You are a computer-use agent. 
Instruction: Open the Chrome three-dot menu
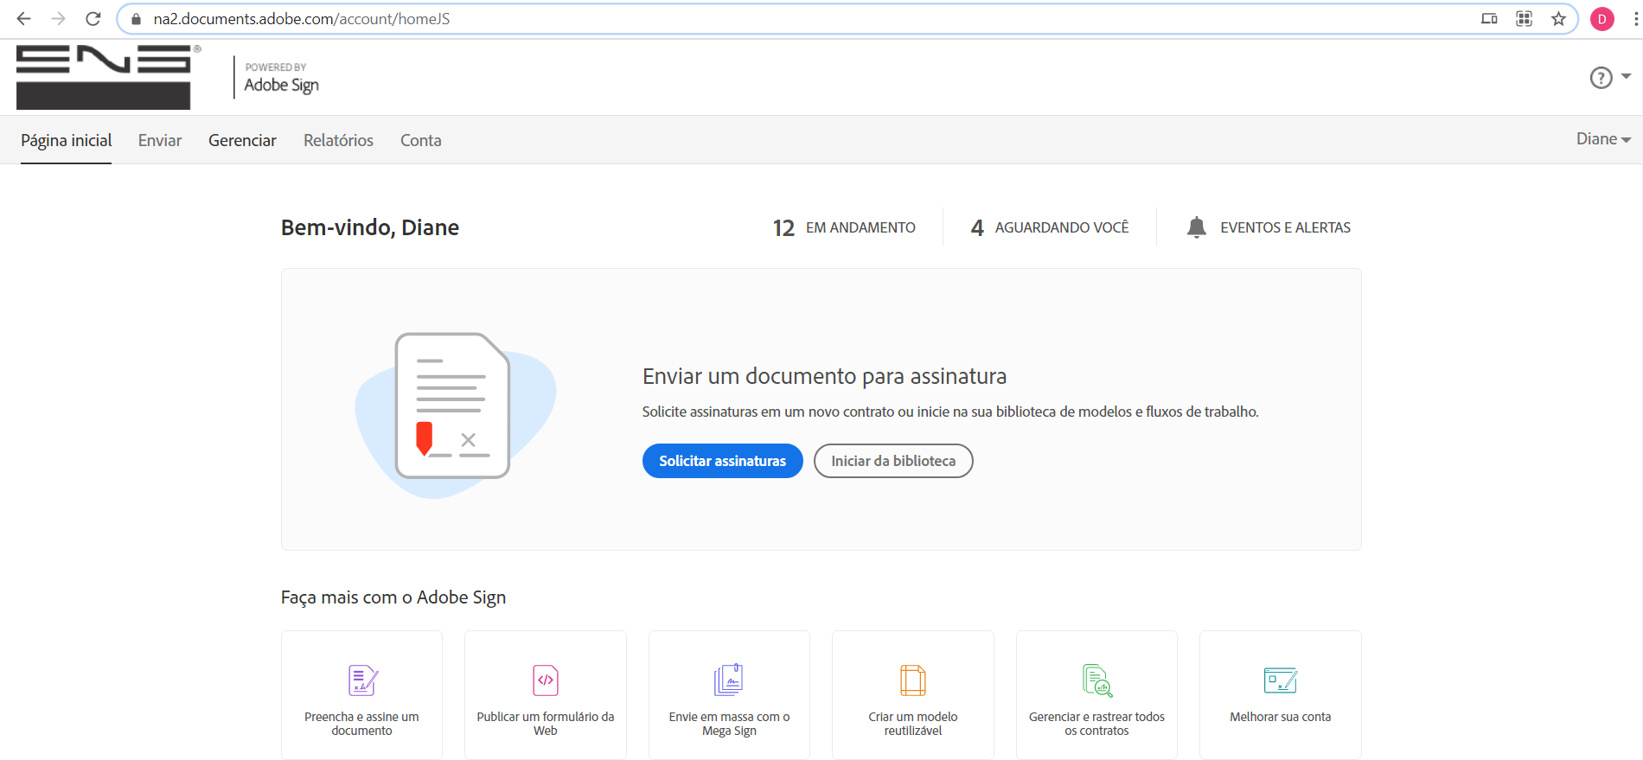click(1635, 18)
